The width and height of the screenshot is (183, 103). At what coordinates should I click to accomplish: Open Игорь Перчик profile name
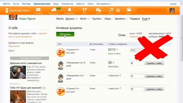[x=27, y=19]
